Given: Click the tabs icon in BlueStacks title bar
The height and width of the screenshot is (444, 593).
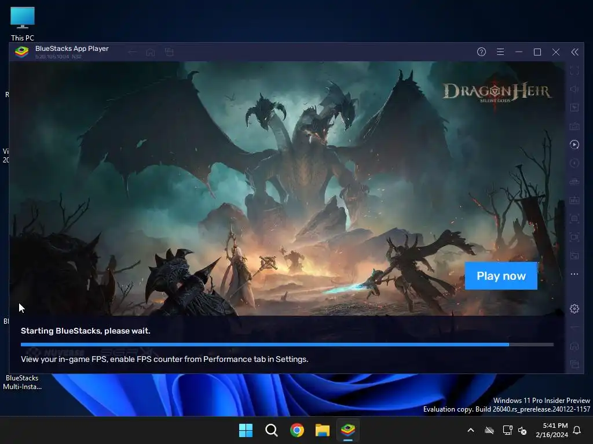Looking at the screenshot, I should [169, 52].
